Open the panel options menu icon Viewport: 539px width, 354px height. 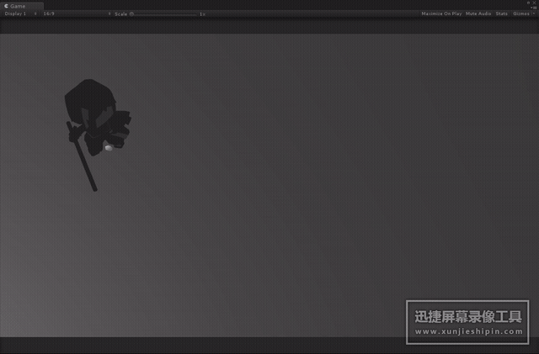click(x=533, y=8)
